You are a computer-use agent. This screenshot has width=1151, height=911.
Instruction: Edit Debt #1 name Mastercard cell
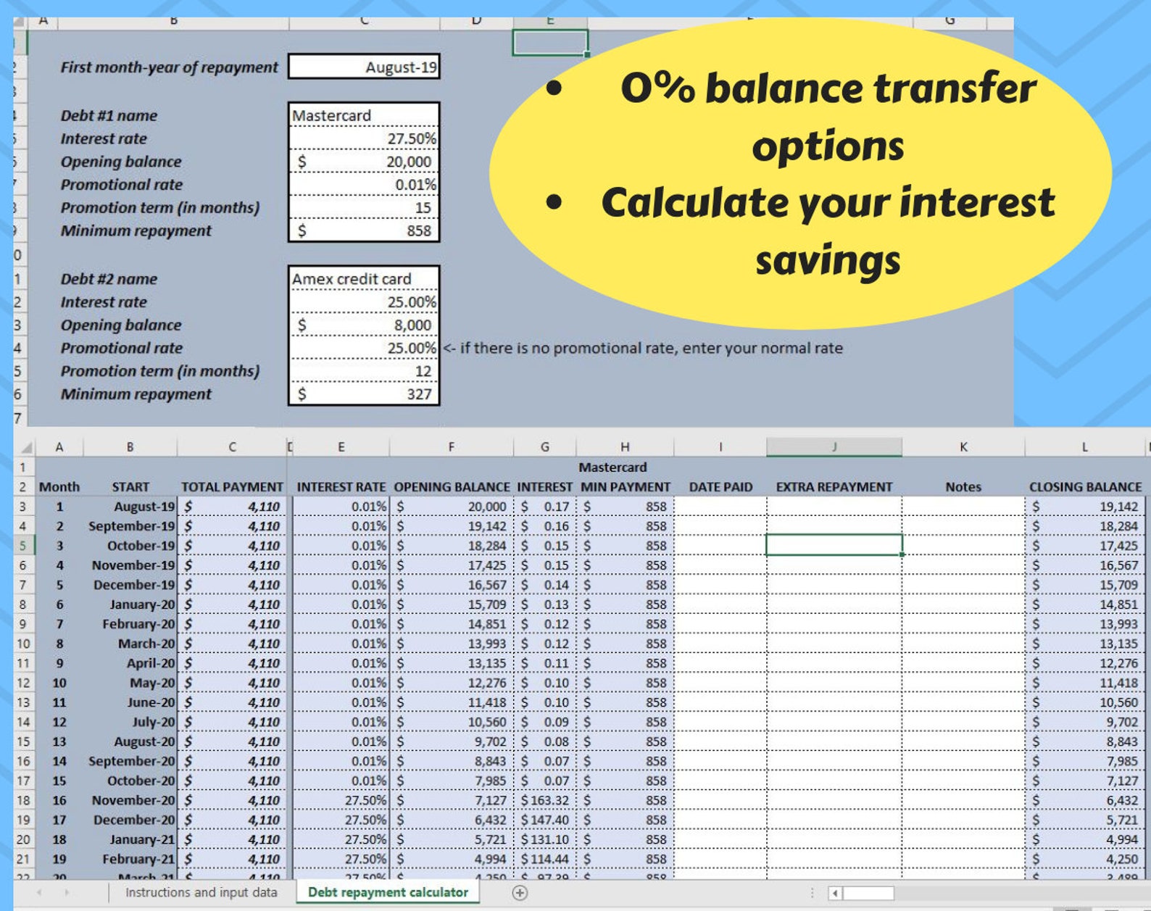coord(364,115)
